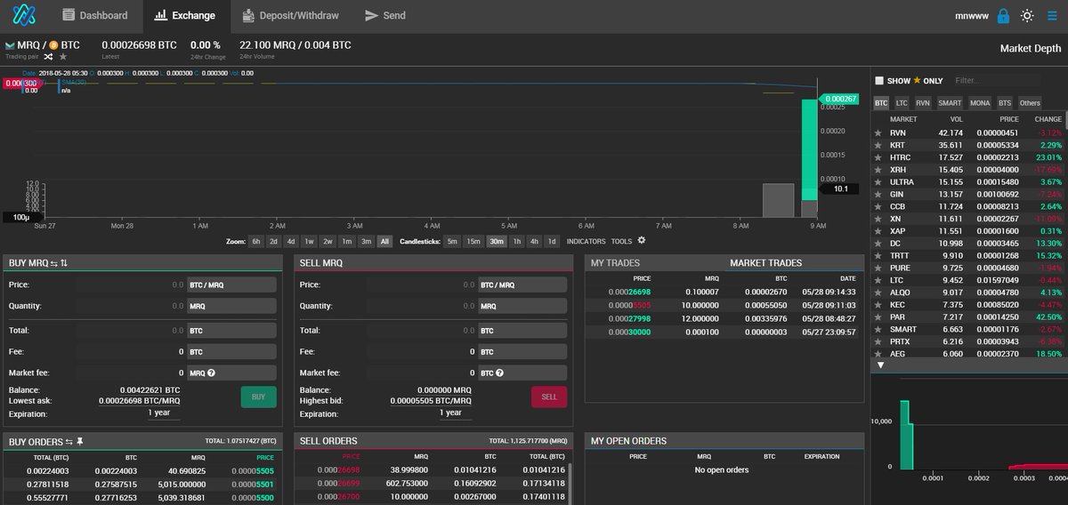
Task: Sort market list by VOL column
Action: point(957,118)
